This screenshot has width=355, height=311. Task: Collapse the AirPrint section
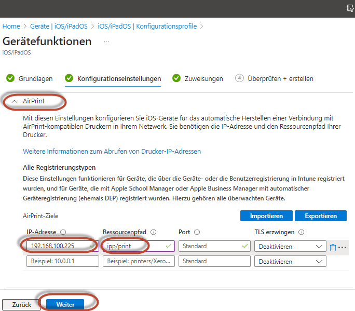coord(15,101)
